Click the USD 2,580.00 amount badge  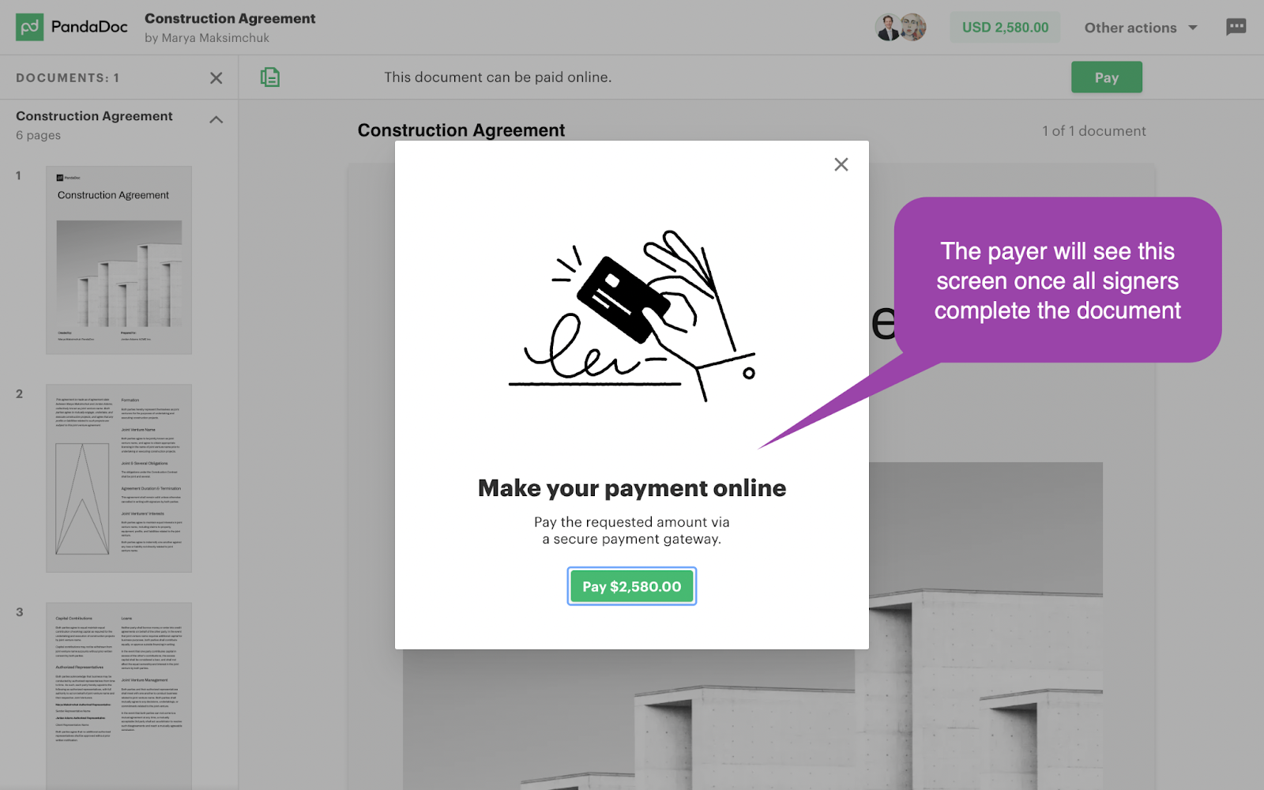[x=1005, y=28]
